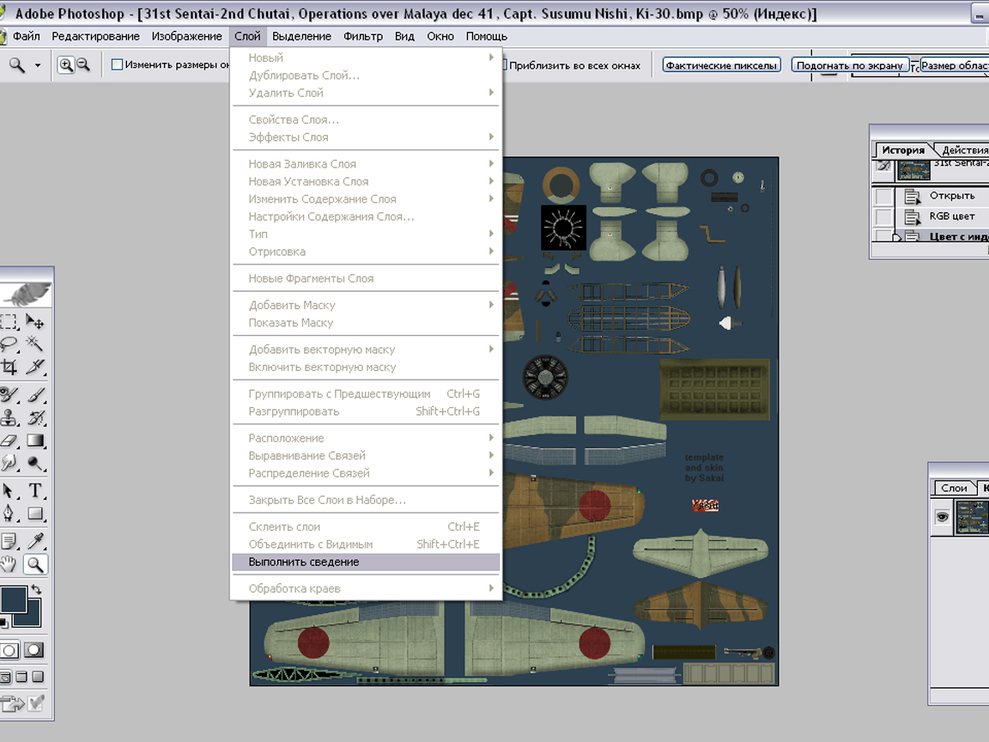This screenshot has height=742, width=989.
Task: Select the Pen tool
Action: [x=9, y=513]
